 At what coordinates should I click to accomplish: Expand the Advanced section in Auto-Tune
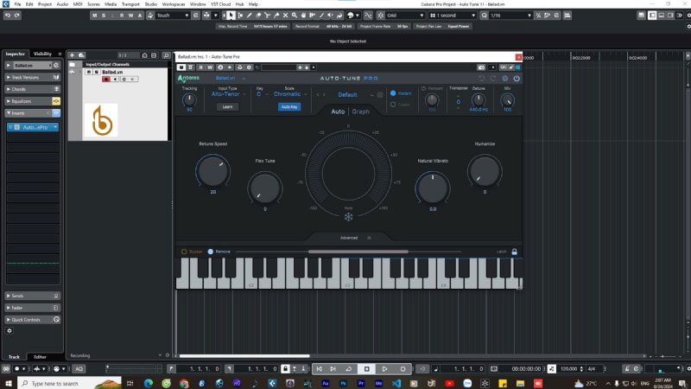[x=354, y=238]
